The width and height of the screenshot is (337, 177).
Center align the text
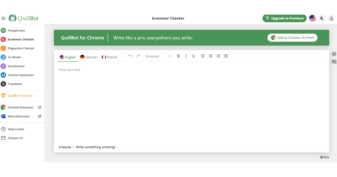pyautogui.click(x=211, y=56)
